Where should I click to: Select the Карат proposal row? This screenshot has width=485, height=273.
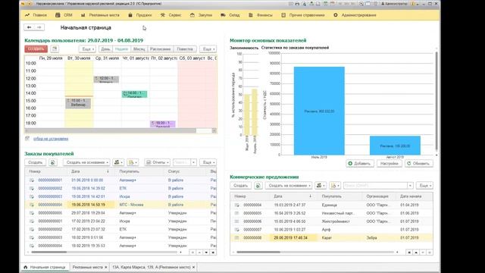point(331,237)
